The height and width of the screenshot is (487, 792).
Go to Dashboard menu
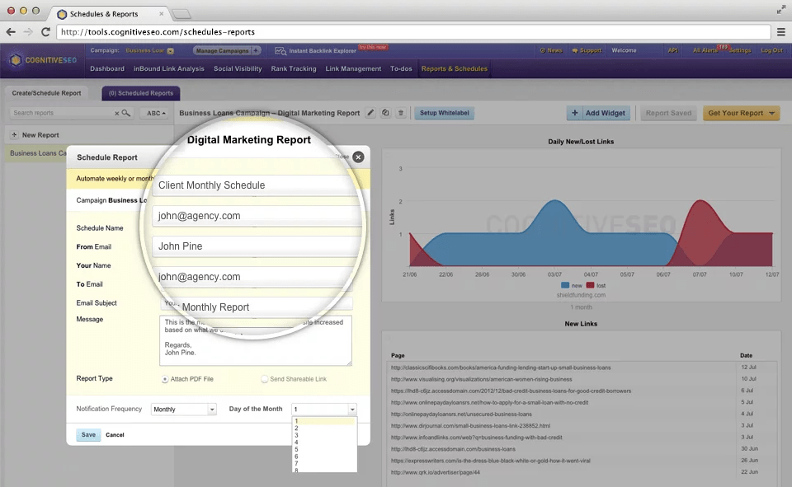coord(107,68)
